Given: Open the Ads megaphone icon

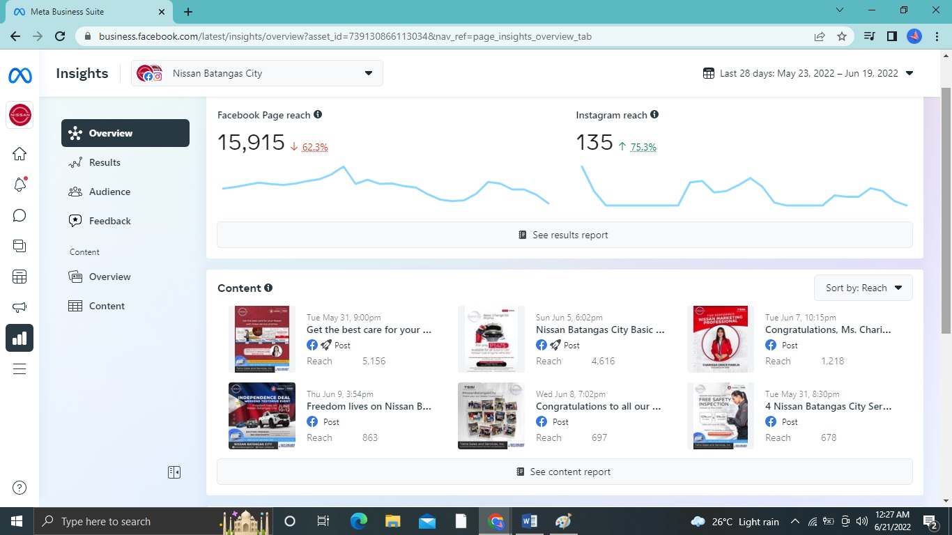Looking at the screenshot, I should click(x=20, y=307).
